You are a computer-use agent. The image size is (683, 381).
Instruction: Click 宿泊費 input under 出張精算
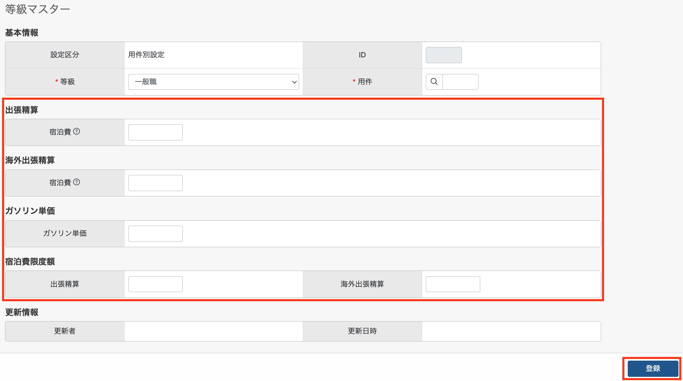point(155,132)
